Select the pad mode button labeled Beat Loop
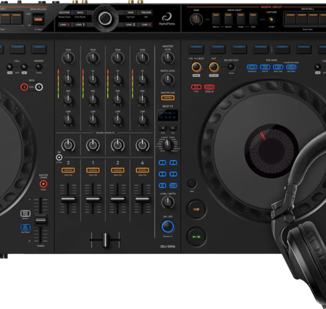The width and height of the screenshot is (326, 309). tap(278, 67)
